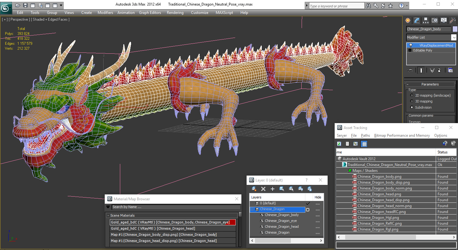
Task: Click Remove Modifier trash icon
Action: (x=439, y=70)
